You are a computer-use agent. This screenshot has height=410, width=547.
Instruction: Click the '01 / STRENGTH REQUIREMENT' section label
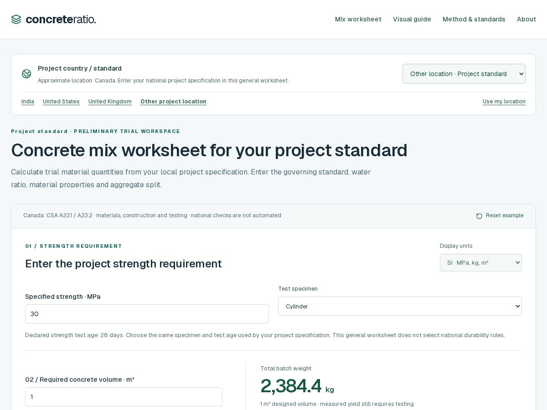click(73, 246)
